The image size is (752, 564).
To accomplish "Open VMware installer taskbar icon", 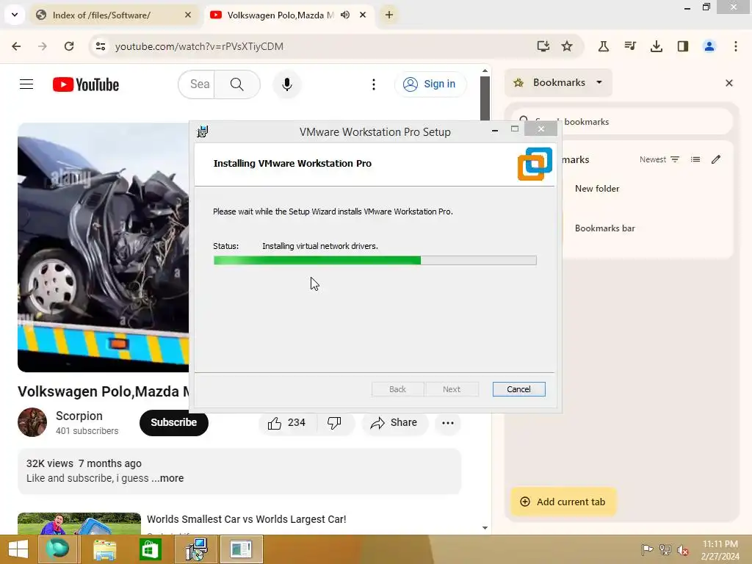I will pyautogui.click(x=196, y=549).
